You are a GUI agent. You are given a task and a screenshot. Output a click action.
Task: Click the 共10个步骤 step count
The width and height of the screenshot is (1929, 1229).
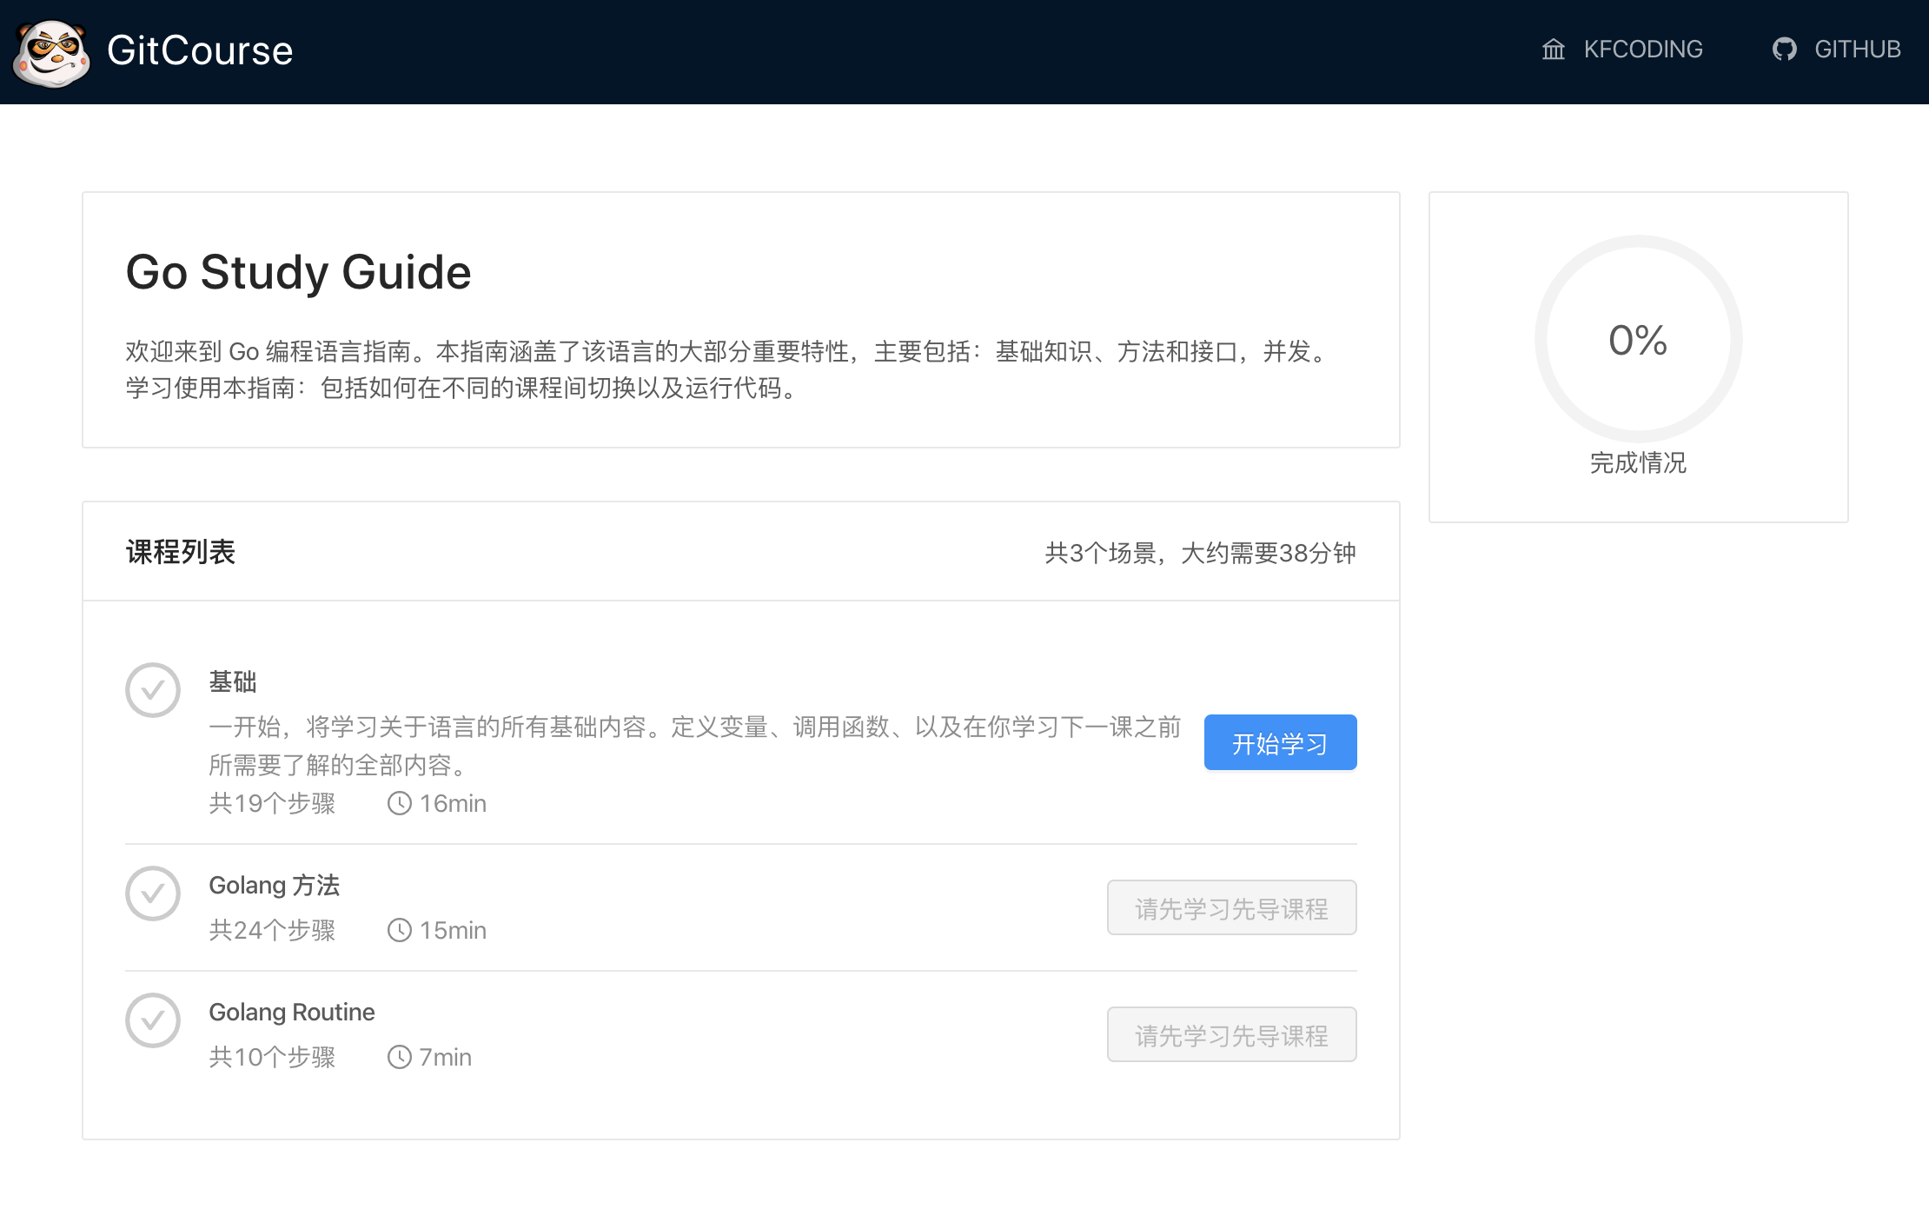[272, 1057]
